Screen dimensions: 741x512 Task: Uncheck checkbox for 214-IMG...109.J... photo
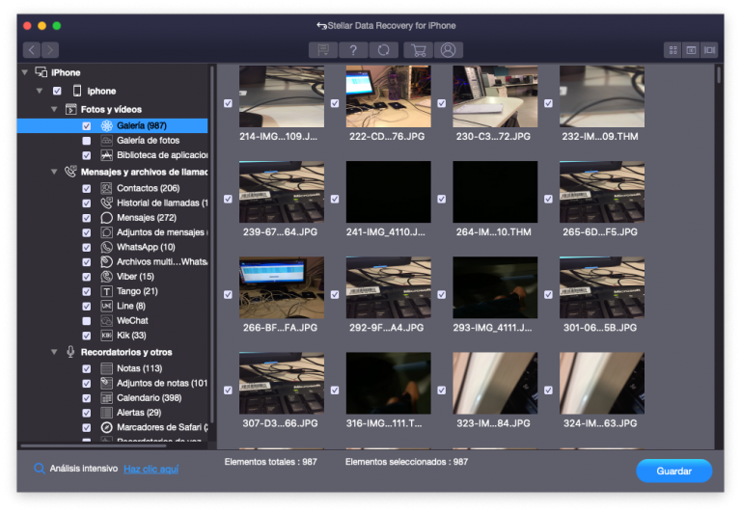coord(228,103)
